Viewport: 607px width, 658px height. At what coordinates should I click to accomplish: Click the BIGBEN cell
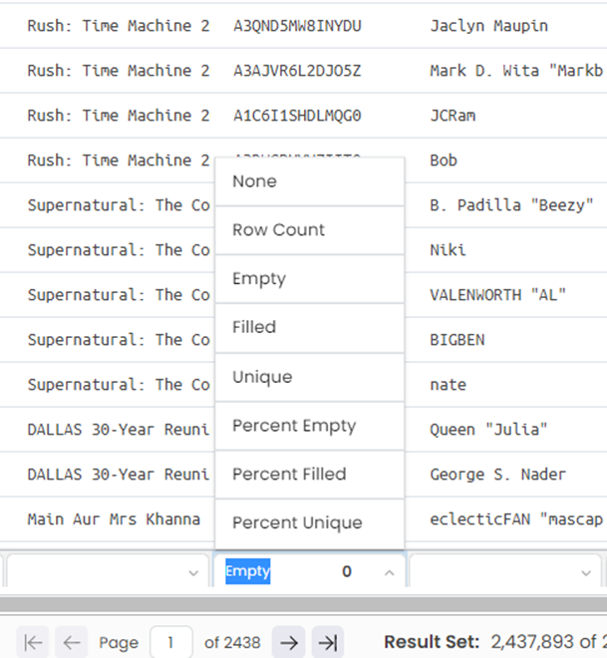pos(457,340)
